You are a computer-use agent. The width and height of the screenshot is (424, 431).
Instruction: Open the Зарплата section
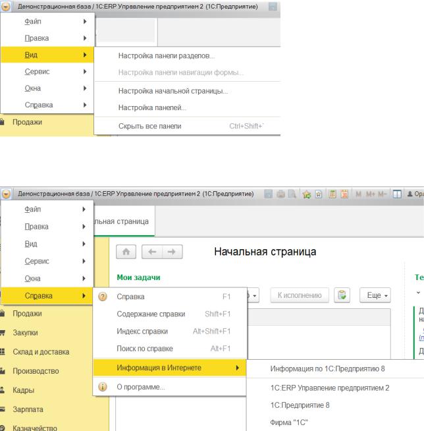click(x=28, y=409)
